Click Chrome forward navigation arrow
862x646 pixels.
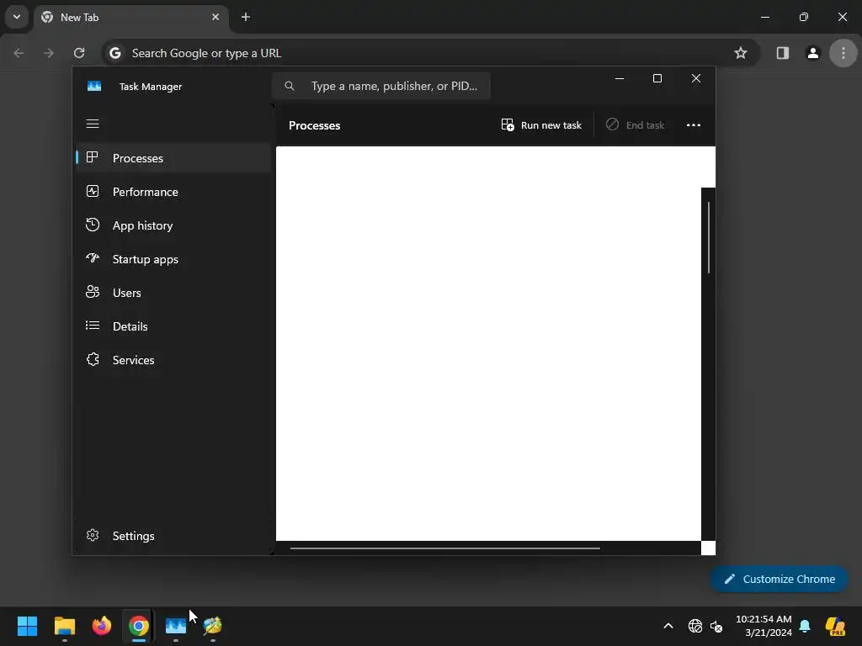point(49,53)
